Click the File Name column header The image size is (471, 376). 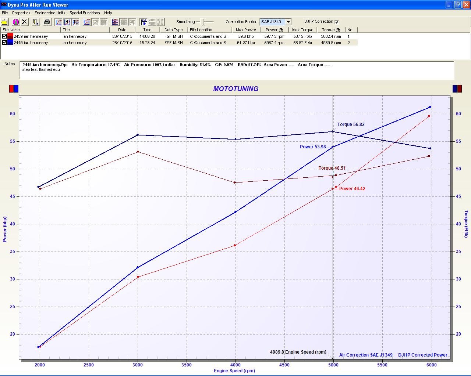(11, 30)
